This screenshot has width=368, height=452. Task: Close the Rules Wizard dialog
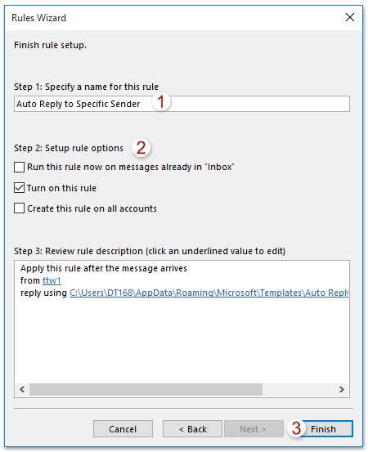pos(349,17)
